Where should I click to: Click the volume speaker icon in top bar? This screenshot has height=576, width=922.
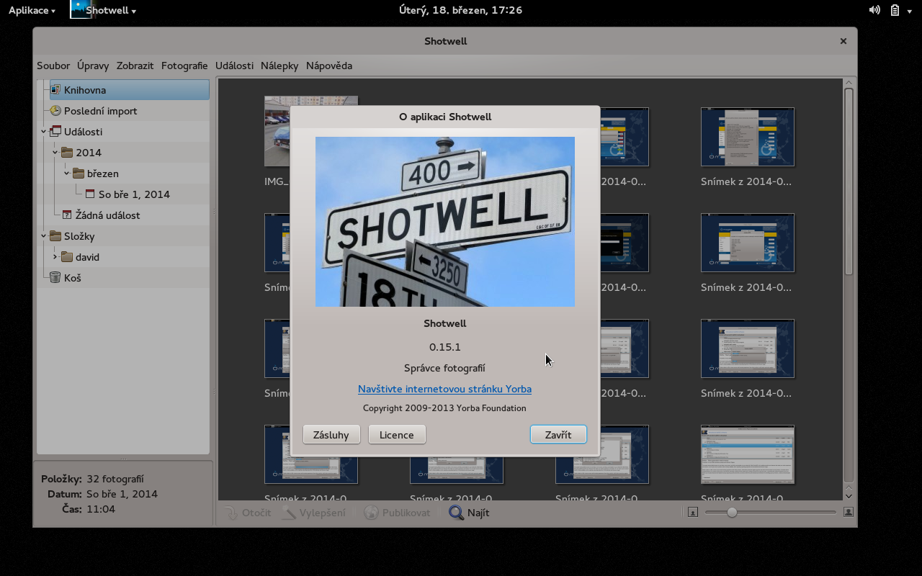pos(874,10)
